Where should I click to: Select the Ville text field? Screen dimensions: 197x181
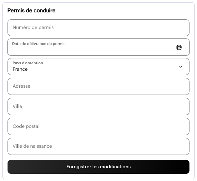98,107
